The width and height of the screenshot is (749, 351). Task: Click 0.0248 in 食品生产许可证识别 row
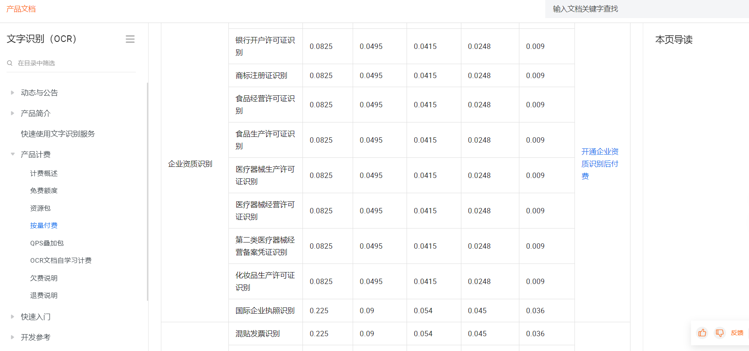point(479,140)
